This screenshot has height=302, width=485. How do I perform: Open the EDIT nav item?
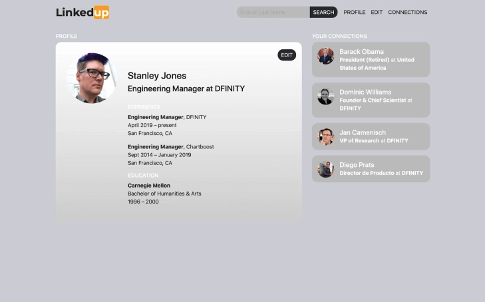[x=377, y=12]
